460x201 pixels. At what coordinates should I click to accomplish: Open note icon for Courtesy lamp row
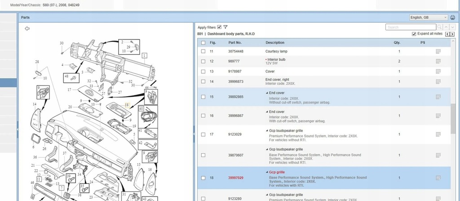point(438,51)
